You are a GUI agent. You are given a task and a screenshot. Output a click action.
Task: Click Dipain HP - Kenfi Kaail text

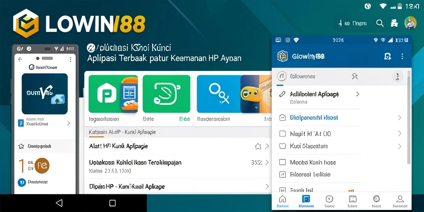point(127,187)
